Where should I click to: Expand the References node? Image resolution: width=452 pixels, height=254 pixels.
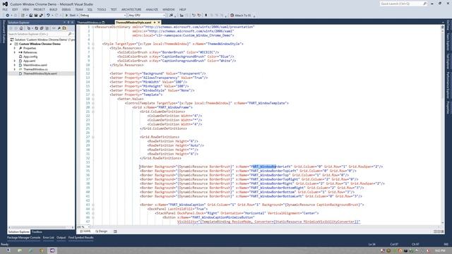point(15,52)
